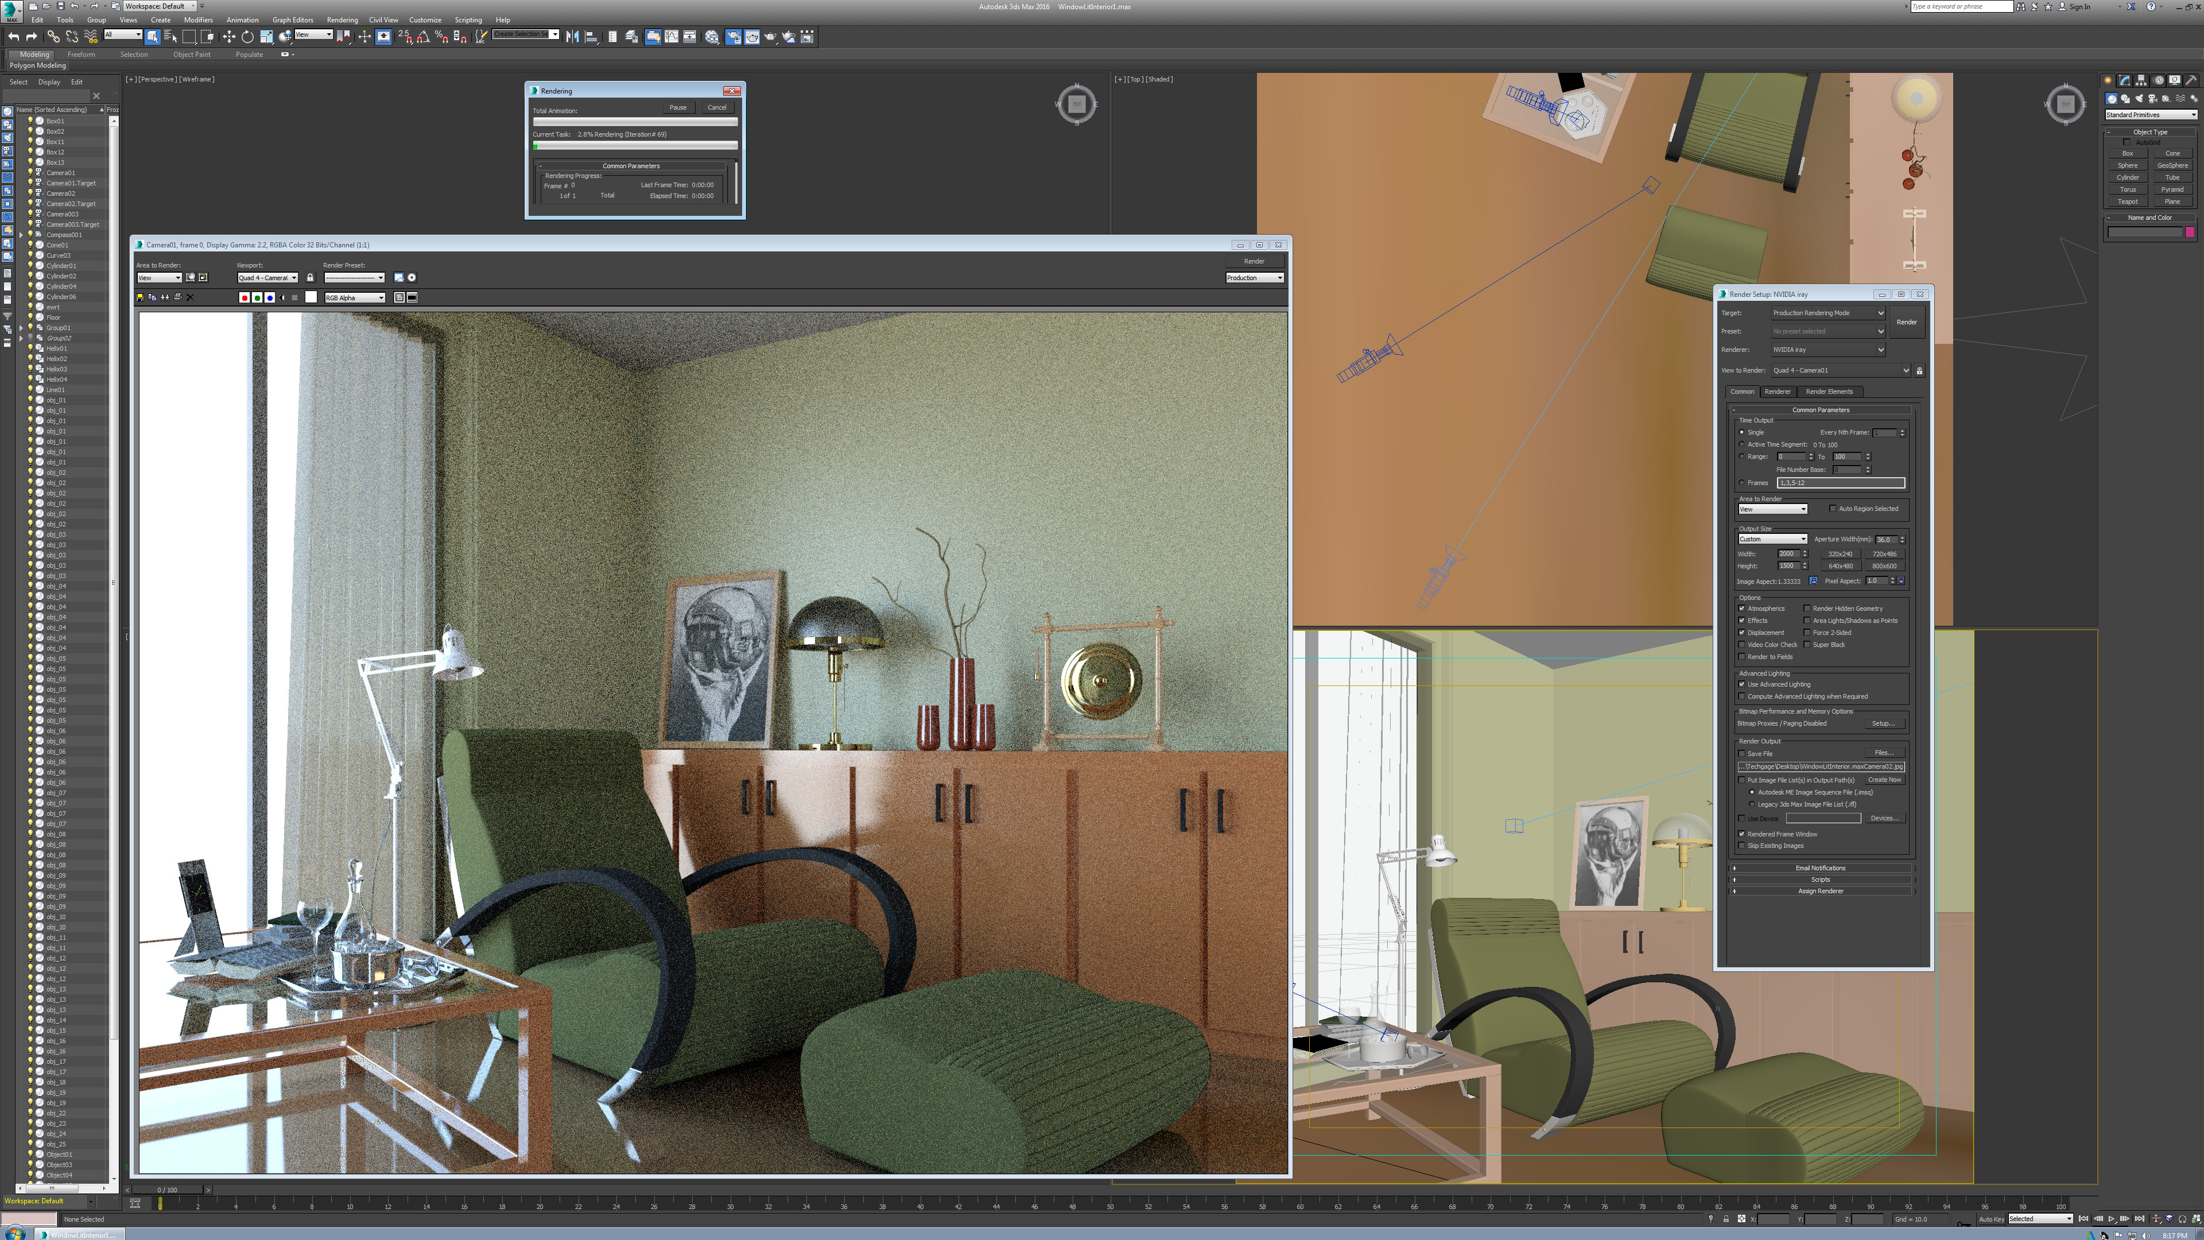This screenshot has height=1240, width=2204.
Task: Open the Target rendering mode dropdown
Action: [1827, 313]
